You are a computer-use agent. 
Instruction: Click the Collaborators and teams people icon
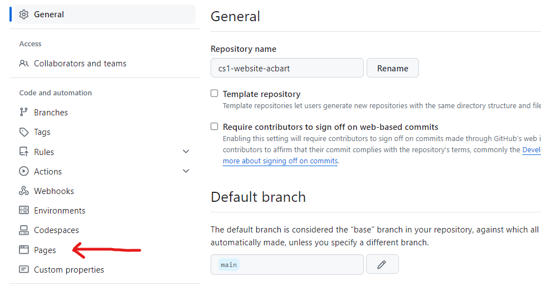tap(24, 64)
